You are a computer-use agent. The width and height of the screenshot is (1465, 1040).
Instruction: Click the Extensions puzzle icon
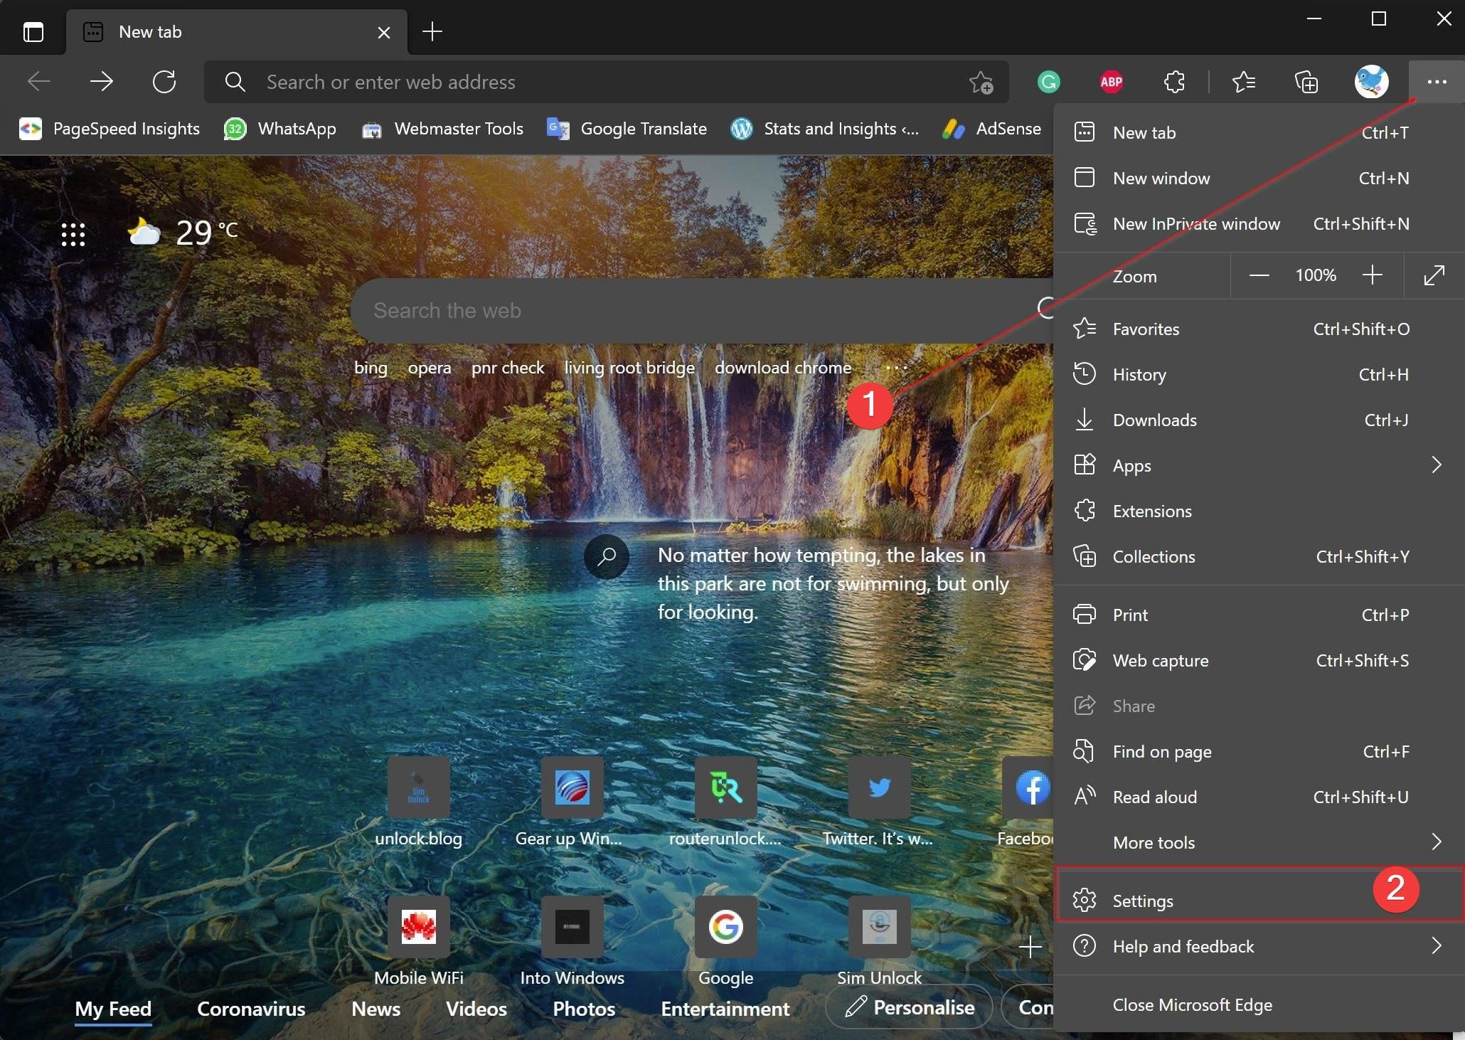pos(1173,81)
